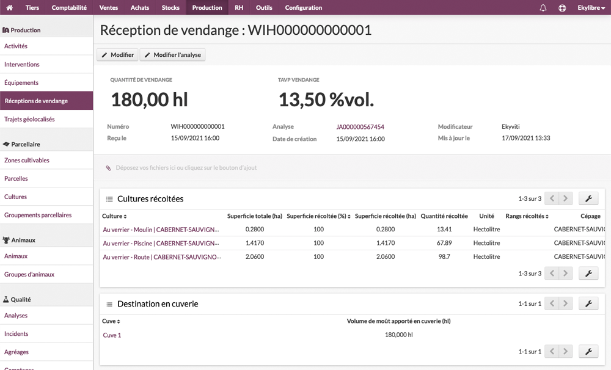Screen dimensions: 611x370
Task: Open the Ekylibre user dropdown
Action: click(591, 7)
